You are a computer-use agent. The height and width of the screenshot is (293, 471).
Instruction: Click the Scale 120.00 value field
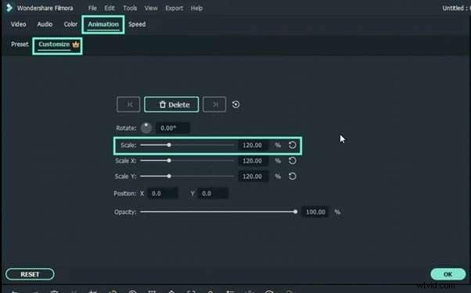tap(253, 145)
